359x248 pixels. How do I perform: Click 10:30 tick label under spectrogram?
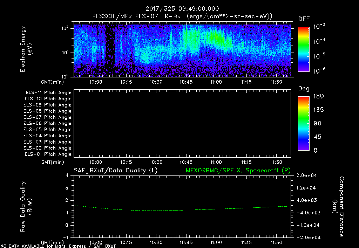pos(156,82)
